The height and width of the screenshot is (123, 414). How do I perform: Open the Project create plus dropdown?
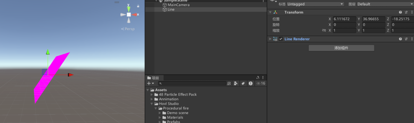coord(150,83)
